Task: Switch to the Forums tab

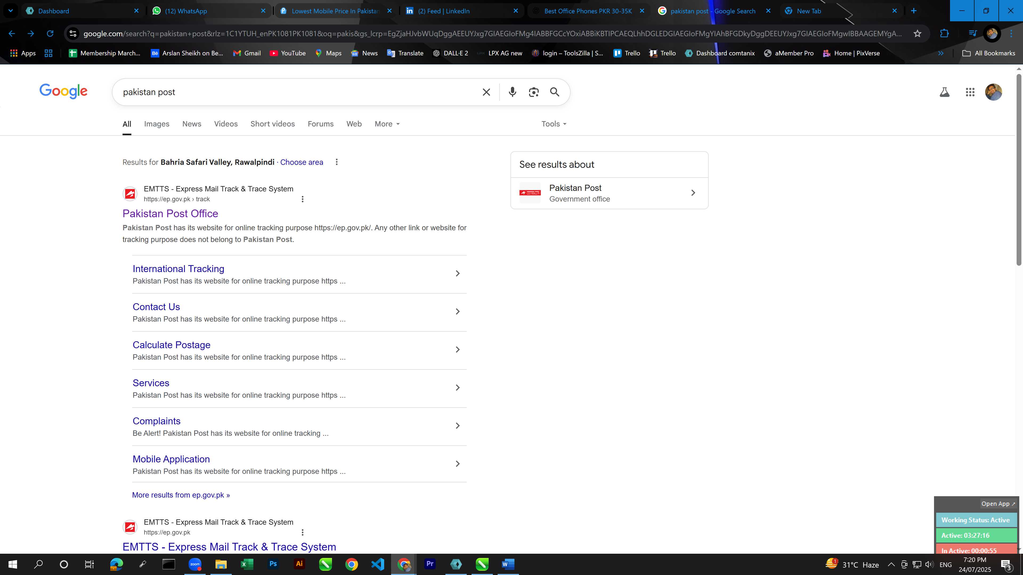Action: click(320, 124)
